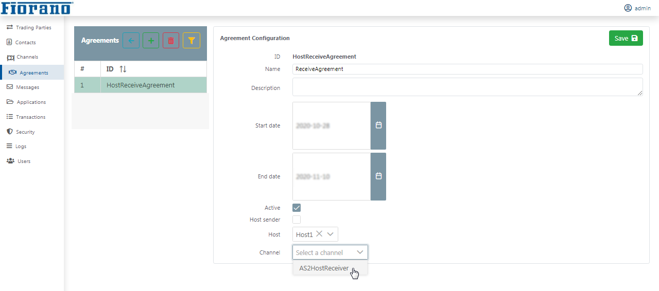The height and width of the screenshot is (291, 659).
Task: Click the End date input field
Action: click(332, 176)
